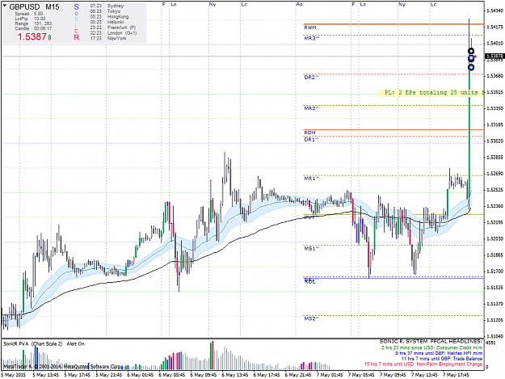Screen dimensions: 505x379
Task: Click the 1.54175 price axis label
Action: [494, 27]
